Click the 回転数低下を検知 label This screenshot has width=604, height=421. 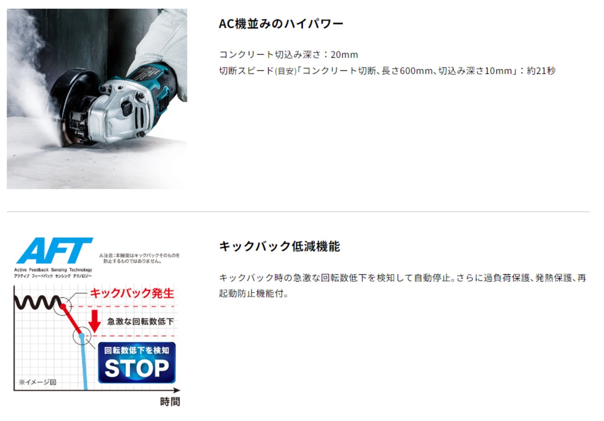[137, 350]
